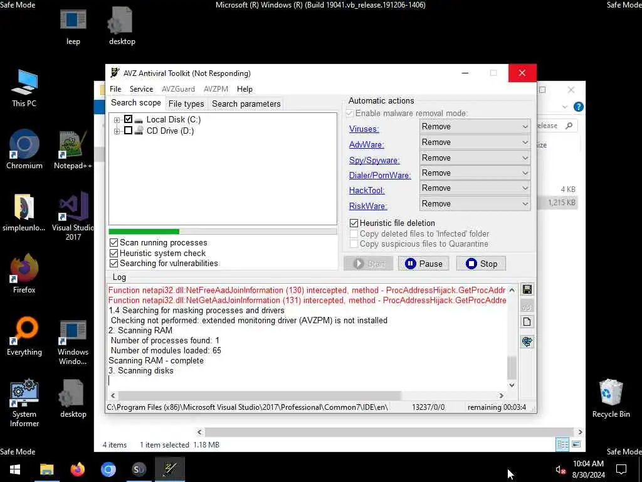Image resolution: width=642 pixels, height=482 pixels.
Task: Toggle Searching for vulnerabilities checkbox
Action: pos(114,264)
